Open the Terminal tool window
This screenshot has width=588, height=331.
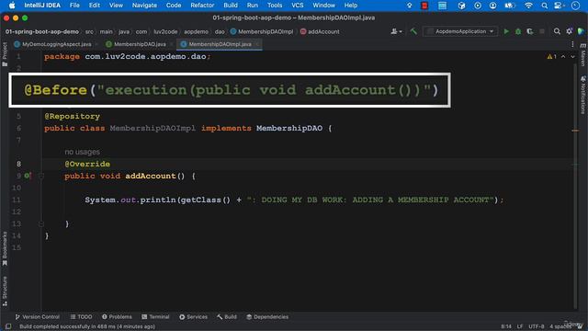pyautogui.click(x=155, y=316)
